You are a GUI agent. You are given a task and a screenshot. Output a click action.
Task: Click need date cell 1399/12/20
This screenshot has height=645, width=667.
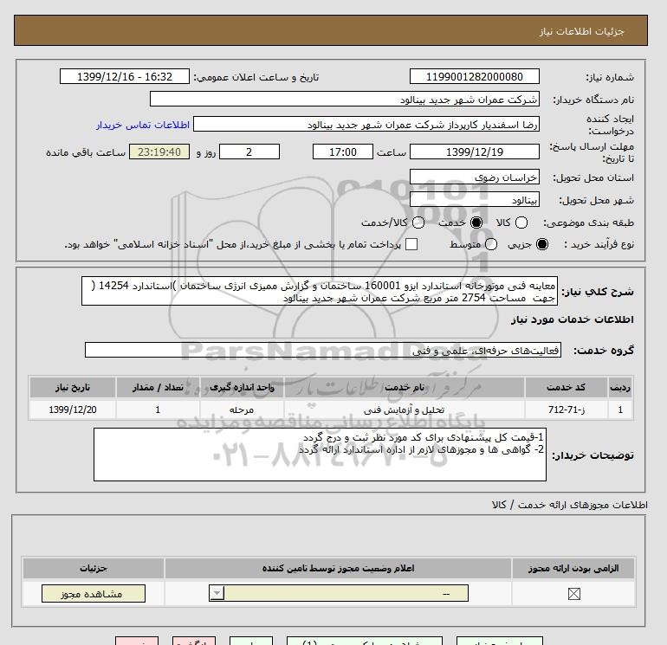(x=73, y=410)
